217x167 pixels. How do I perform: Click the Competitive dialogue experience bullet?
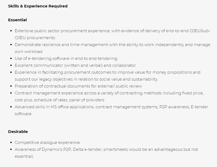(47, 143)
